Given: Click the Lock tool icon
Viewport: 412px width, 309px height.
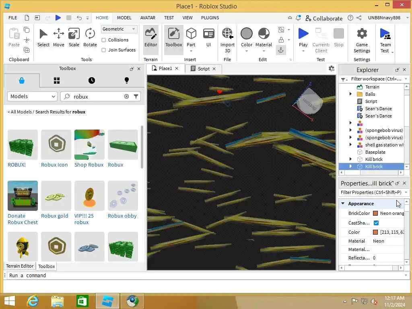Looking at the screenshot, I should pyautogui.click(x=281, y=40).
